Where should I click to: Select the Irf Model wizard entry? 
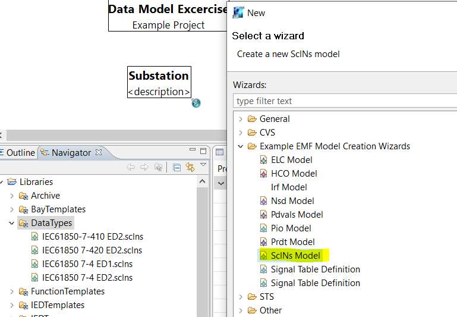point(289,187)
